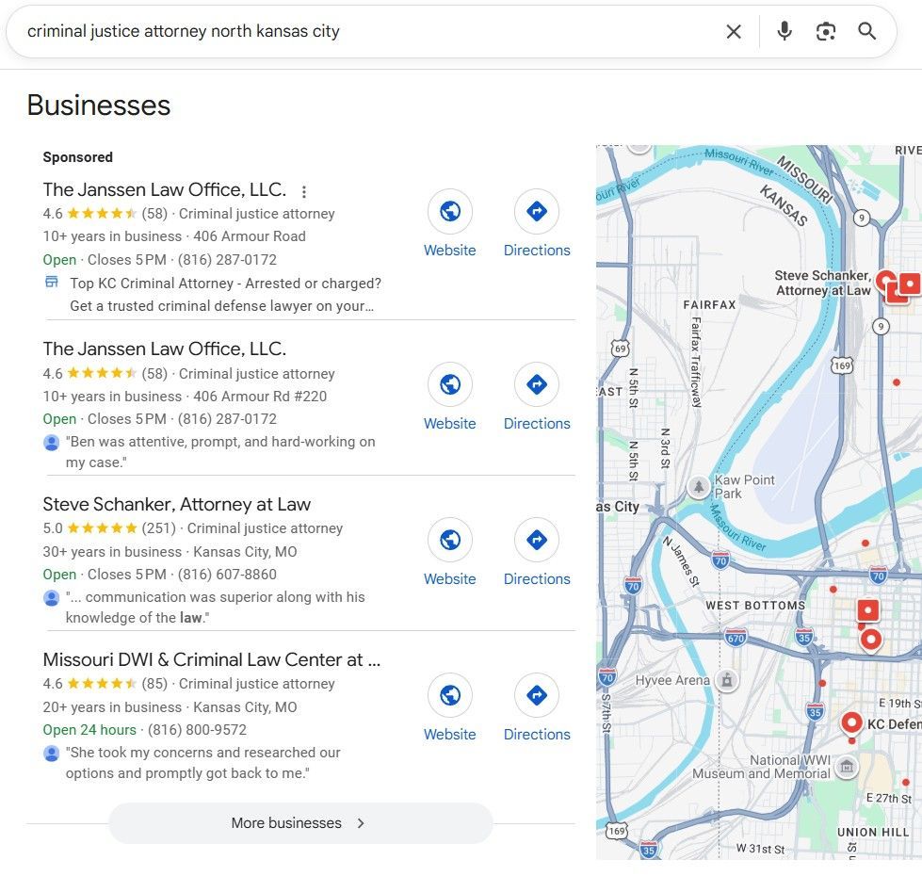Image resolution: width=922 pixels, height=876 pixels.
Task: Click Website label for Steve Schanker
Action: point(450,579)
